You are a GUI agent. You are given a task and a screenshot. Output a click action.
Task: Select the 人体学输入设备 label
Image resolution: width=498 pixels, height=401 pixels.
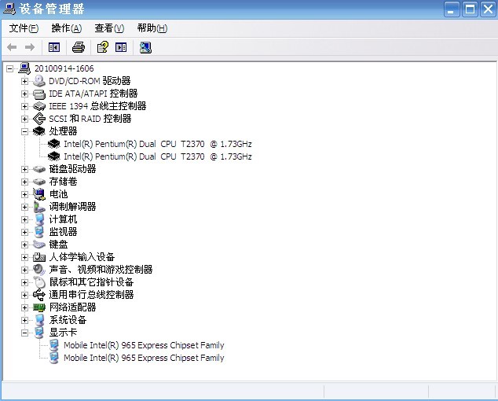pos(82,257)
